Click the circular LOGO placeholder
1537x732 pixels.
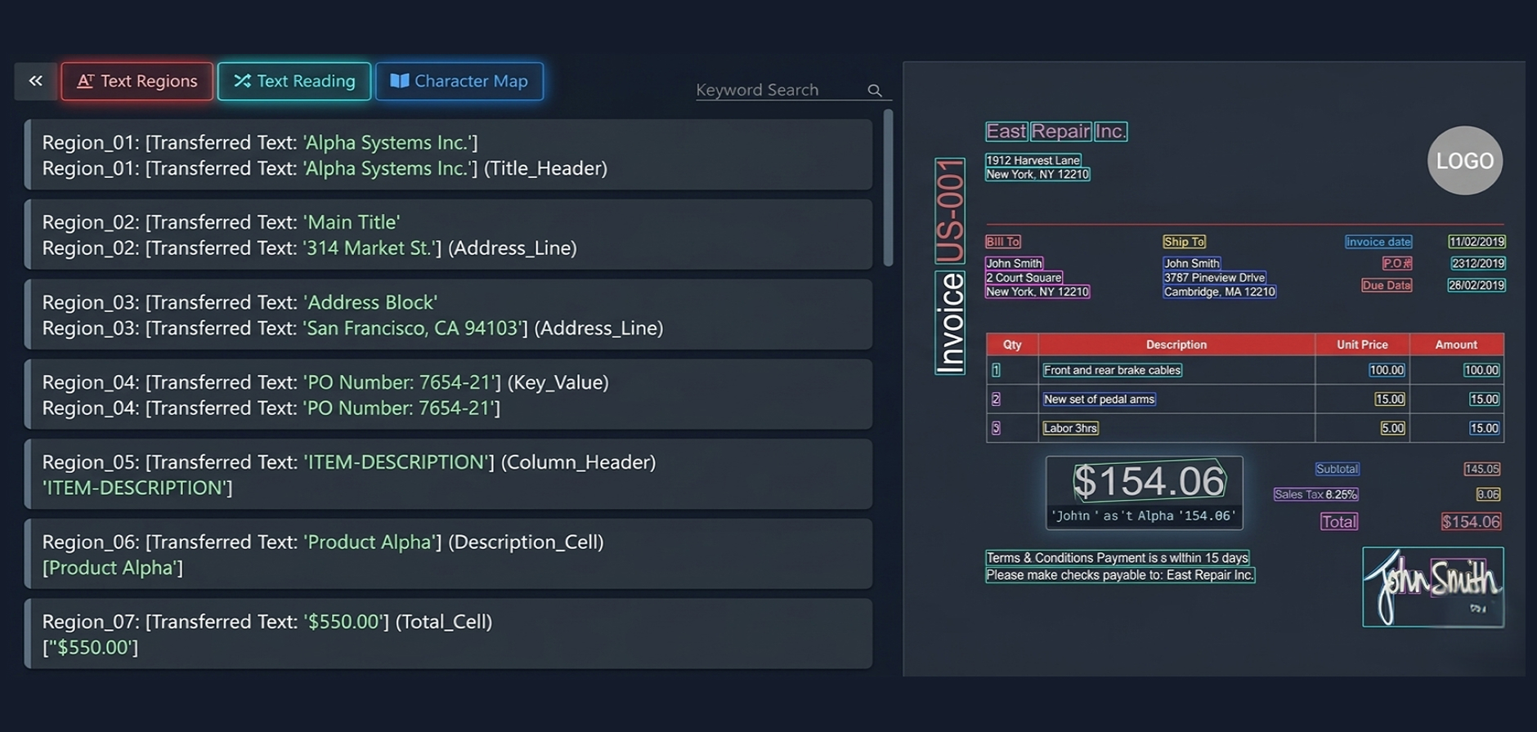point(1464,160)
